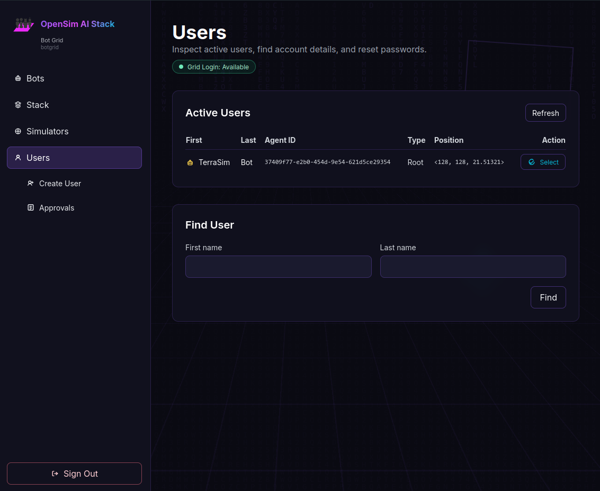
Task: Click the Grid Login: Available badge
Action: [x=214, y=67]
